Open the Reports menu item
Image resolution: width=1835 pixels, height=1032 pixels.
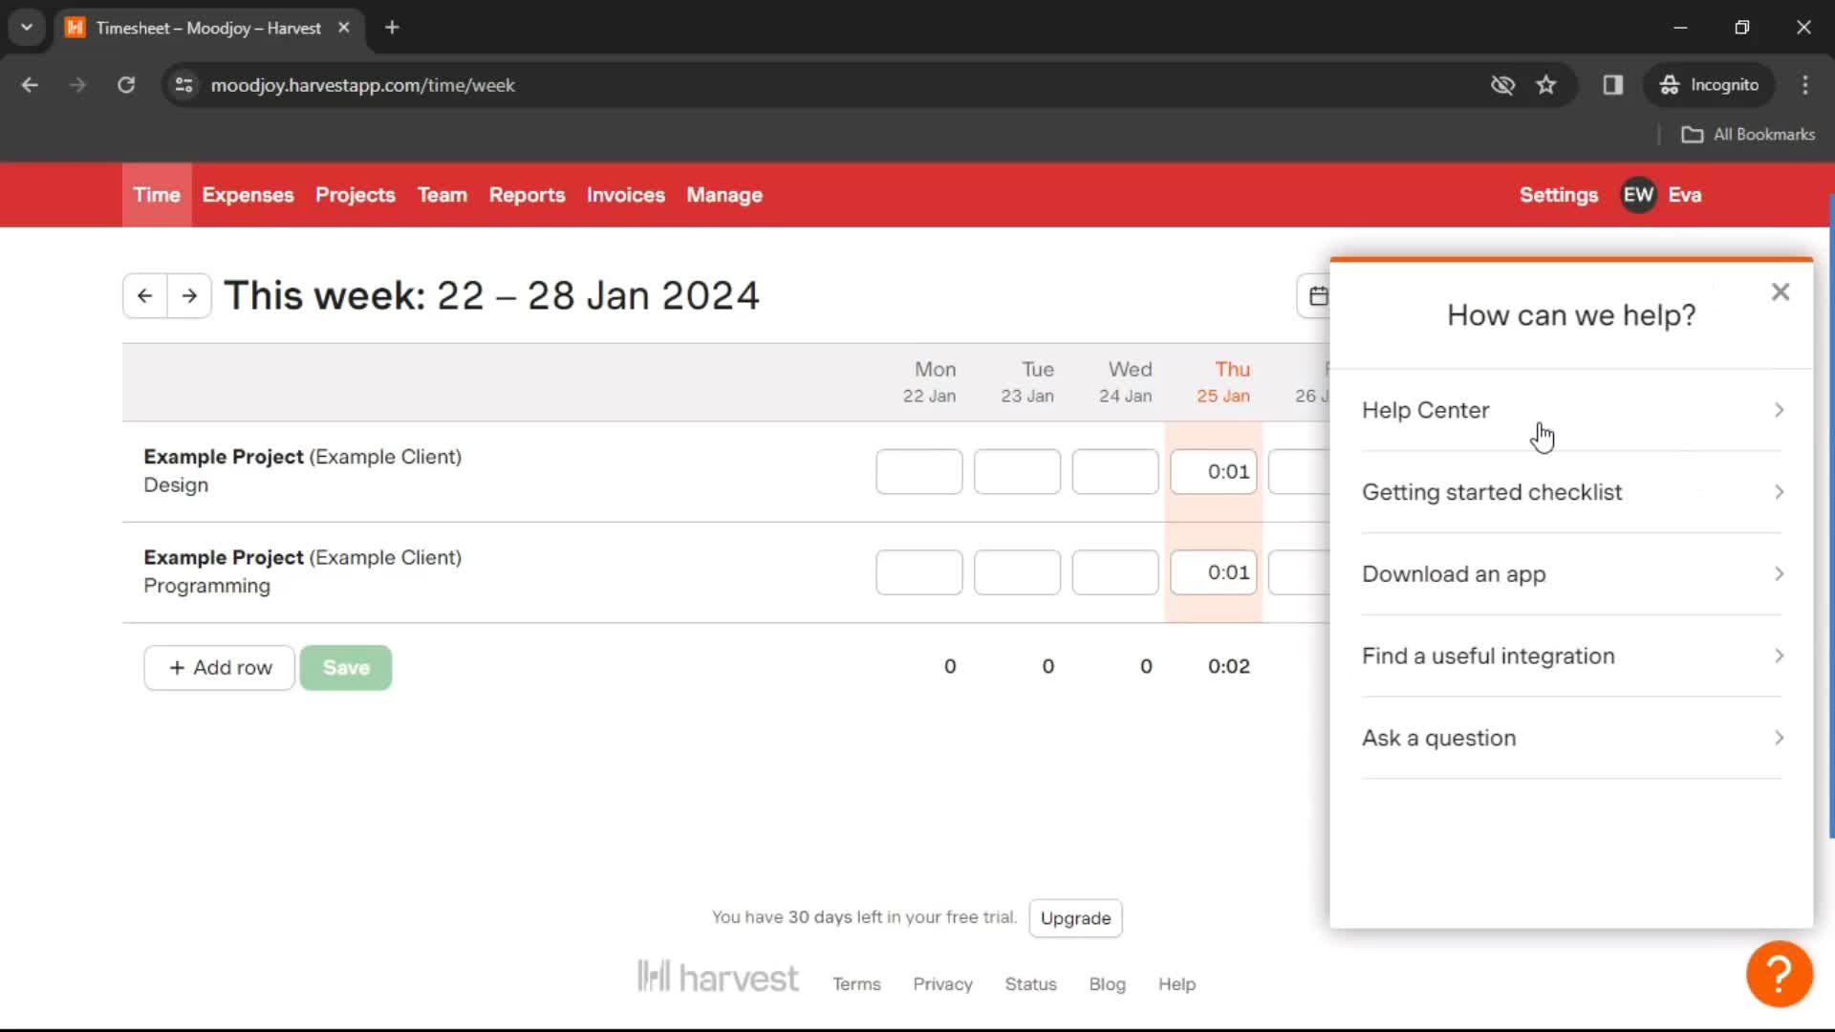(527, 194)
